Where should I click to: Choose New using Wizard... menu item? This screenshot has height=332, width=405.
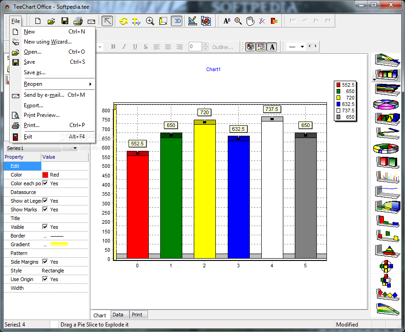coord(53,42)
